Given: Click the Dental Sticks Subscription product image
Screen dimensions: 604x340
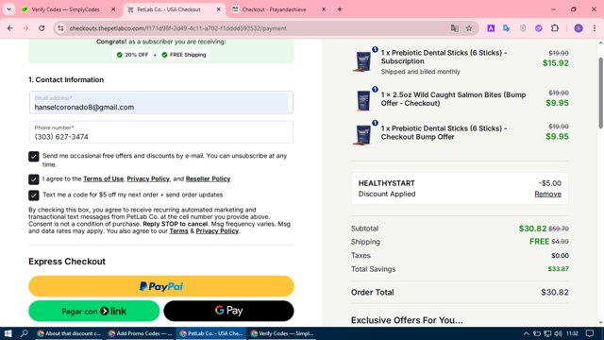Looking at the screenshot, I should pos(362,61).
